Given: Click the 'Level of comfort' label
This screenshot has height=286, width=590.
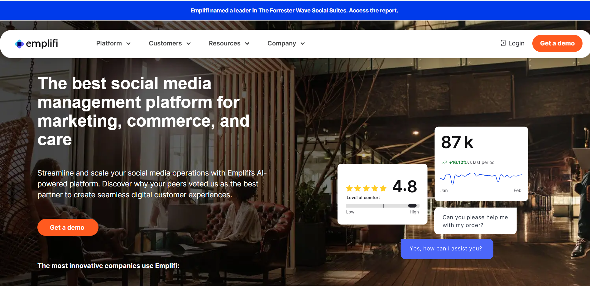Looking at the screenshot, I should pos(363,198).
